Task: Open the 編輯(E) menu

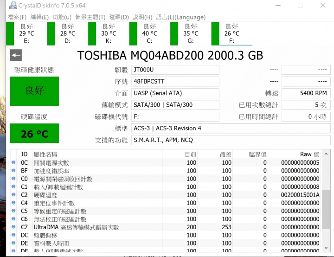Action: [x=39, y=17]
